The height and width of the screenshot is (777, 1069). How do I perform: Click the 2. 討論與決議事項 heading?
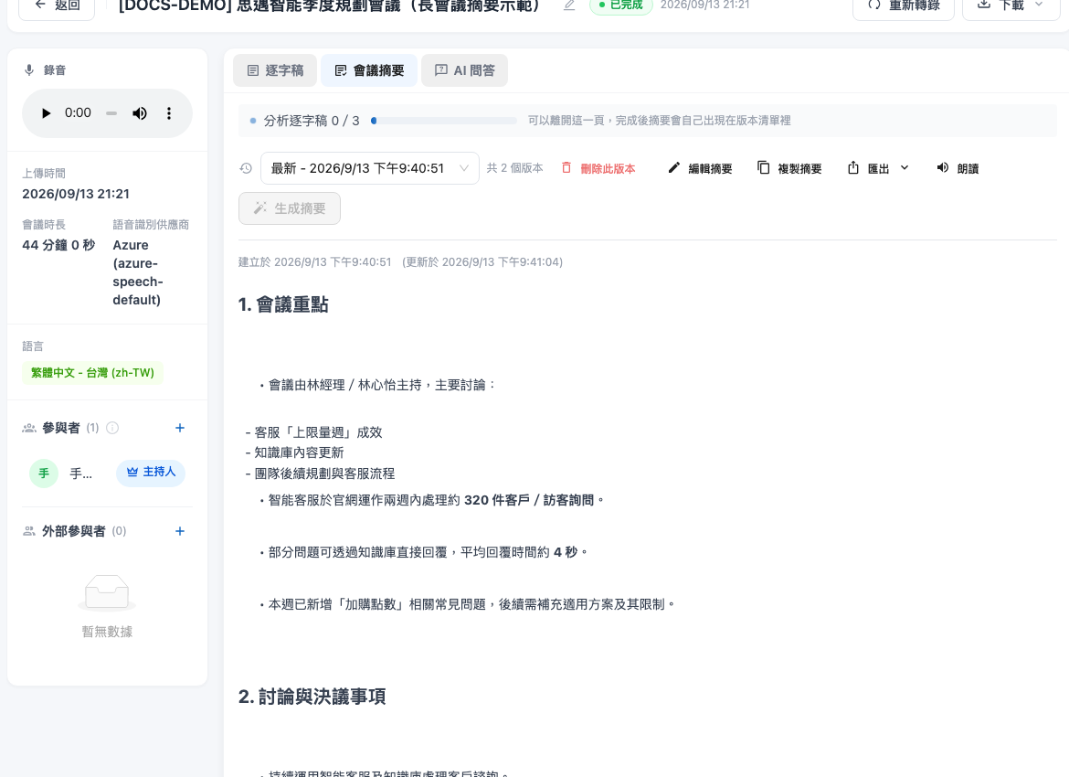tap(312, 697)
